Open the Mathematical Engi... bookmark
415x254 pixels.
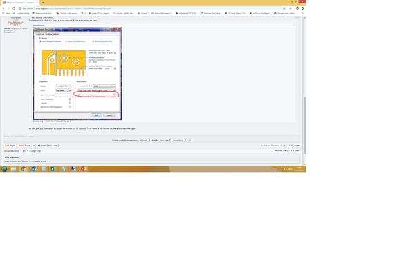[43, 13]
